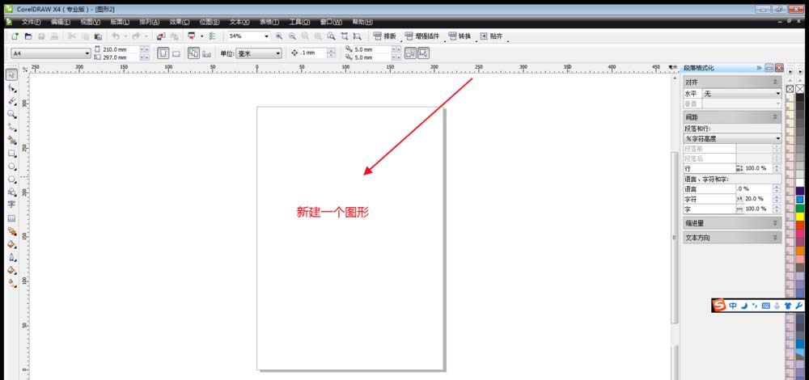Screen dimensions: 809x380
Task: Click the 字符 spacing 20.0 % field
Action: click(754, 199)
